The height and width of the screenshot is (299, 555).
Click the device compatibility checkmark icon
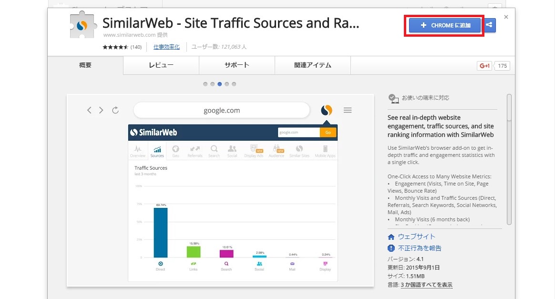393,98
